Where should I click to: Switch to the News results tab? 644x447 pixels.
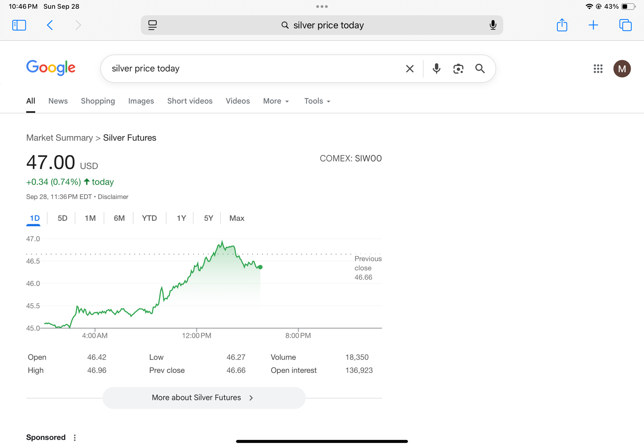click(x=58, y=101)
